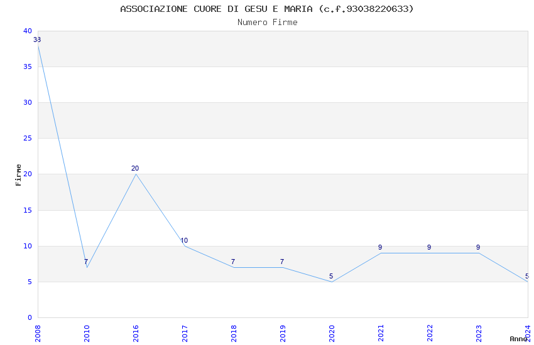The image size is (534, 345).
Task: Click the y-axis tick value 0
Action: [30, 317]
